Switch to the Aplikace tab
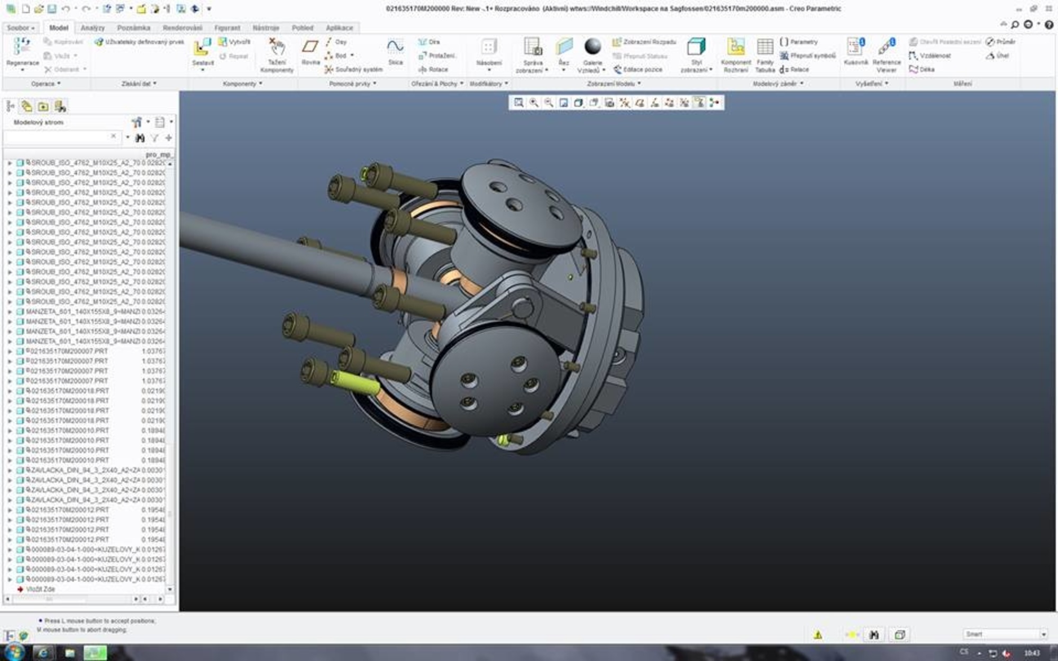This screenshot has width=1058, height=661. (339, 27)
